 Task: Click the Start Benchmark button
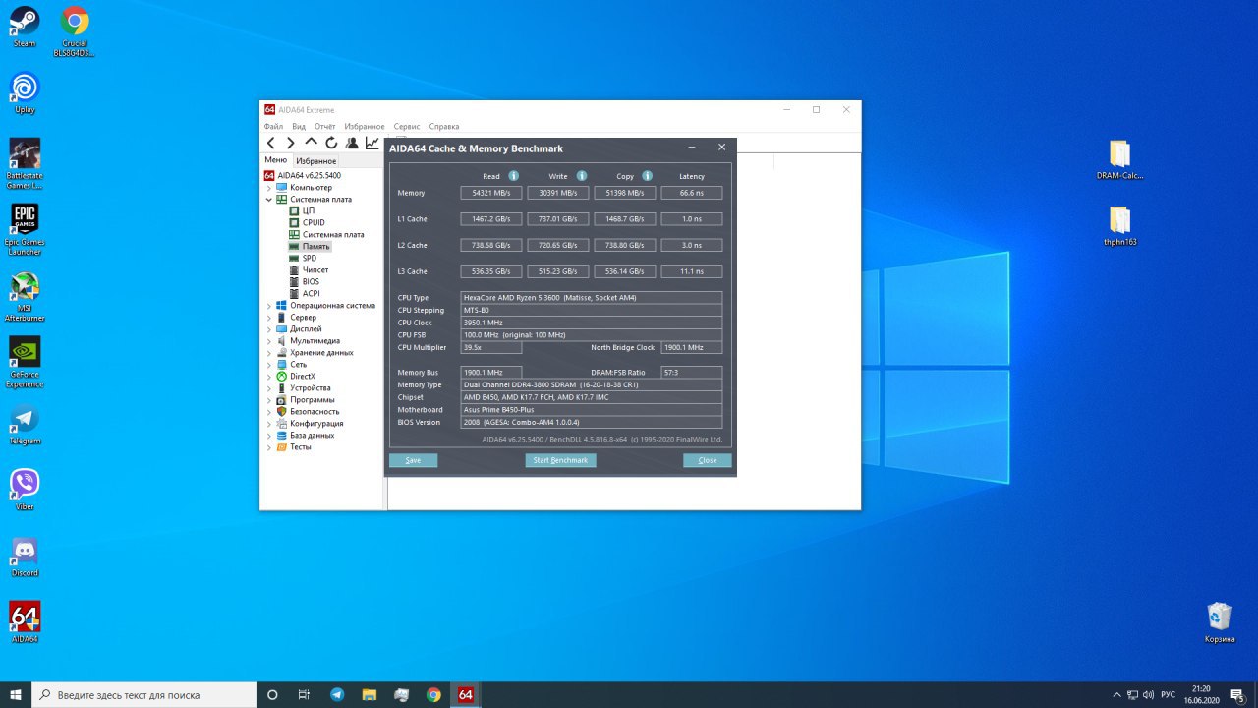[560, 460]
